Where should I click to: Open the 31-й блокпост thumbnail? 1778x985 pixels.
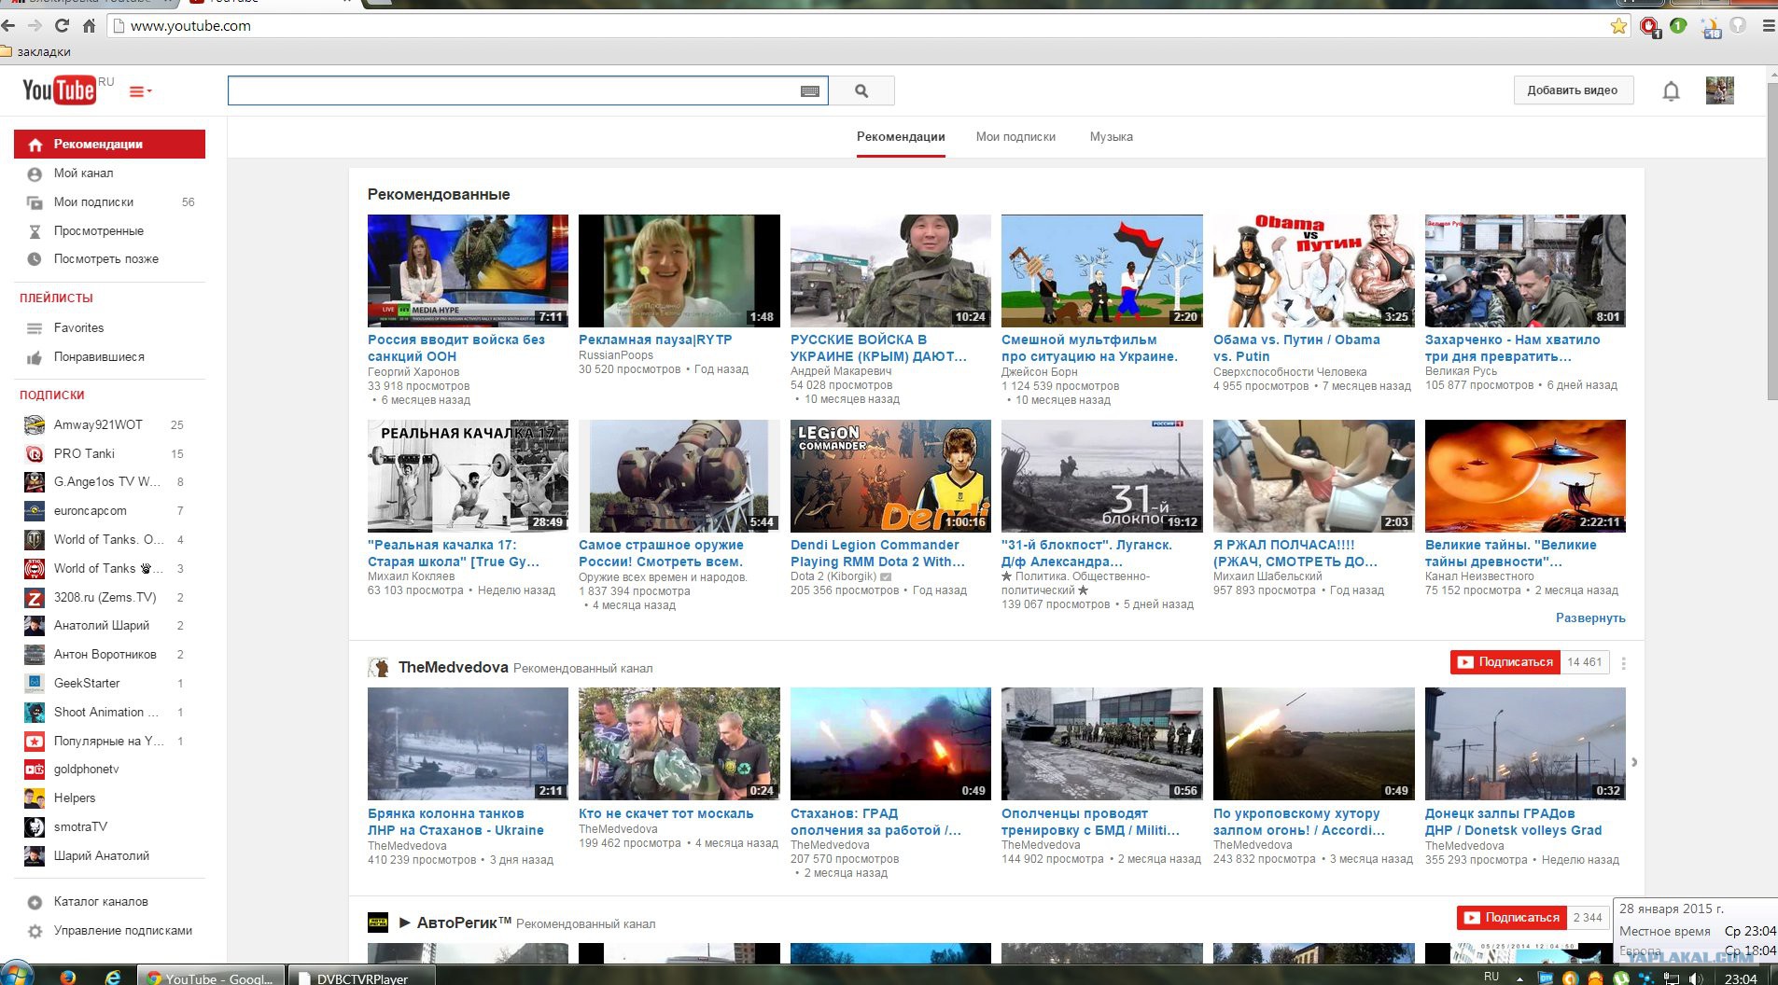1102,476
